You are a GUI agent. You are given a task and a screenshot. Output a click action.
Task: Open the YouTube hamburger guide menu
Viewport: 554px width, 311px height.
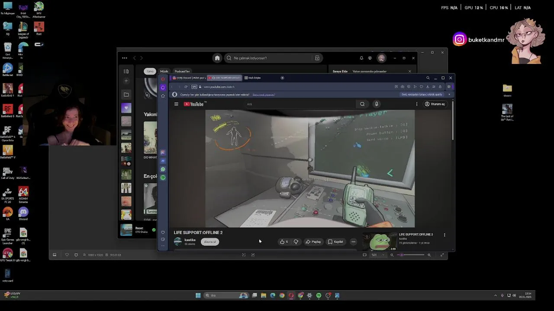176,104
